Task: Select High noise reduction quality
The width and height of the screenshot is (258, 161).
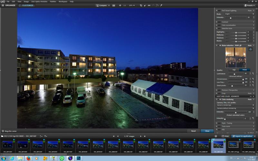Action: [234, 70]
